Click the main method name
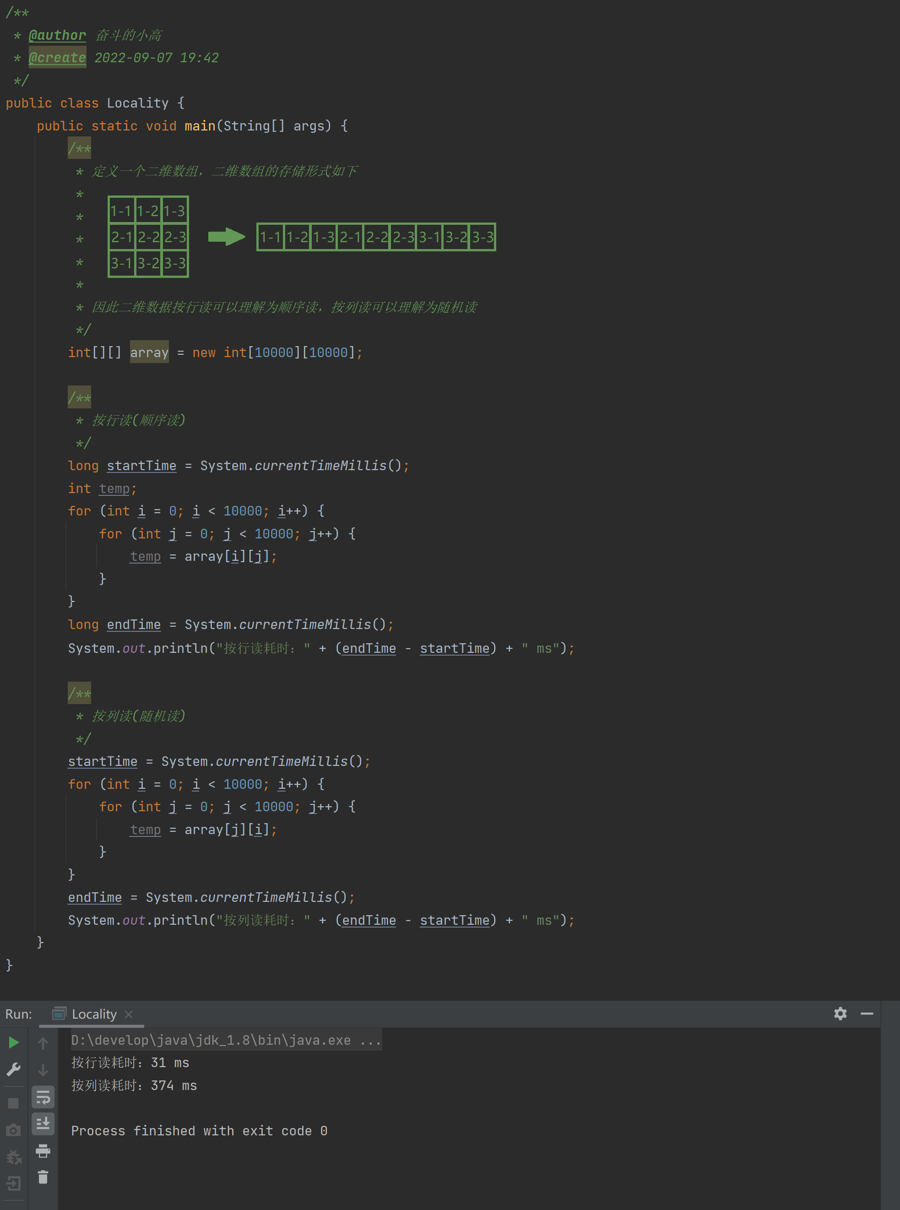900x1210 pixels. coord(200,126)
